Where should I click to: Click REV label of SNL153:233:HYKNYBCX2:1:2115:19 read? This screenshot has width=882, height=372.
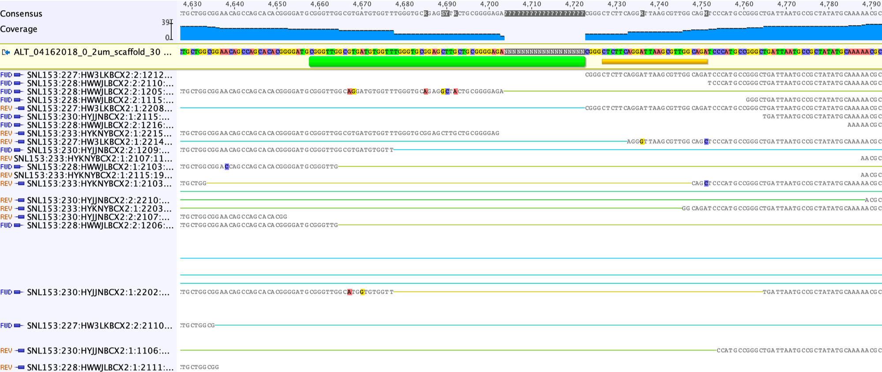(6, 176)
